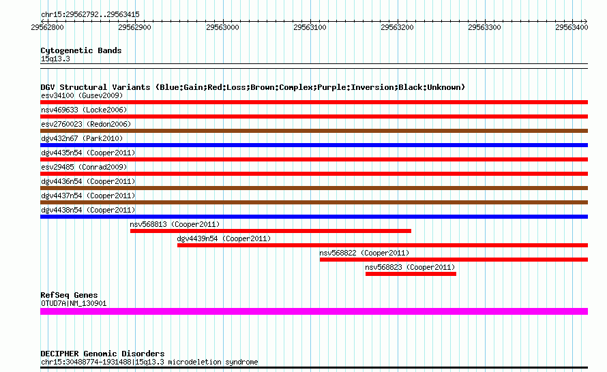Click the DGV Structural Variants track title

pos(252,87)
